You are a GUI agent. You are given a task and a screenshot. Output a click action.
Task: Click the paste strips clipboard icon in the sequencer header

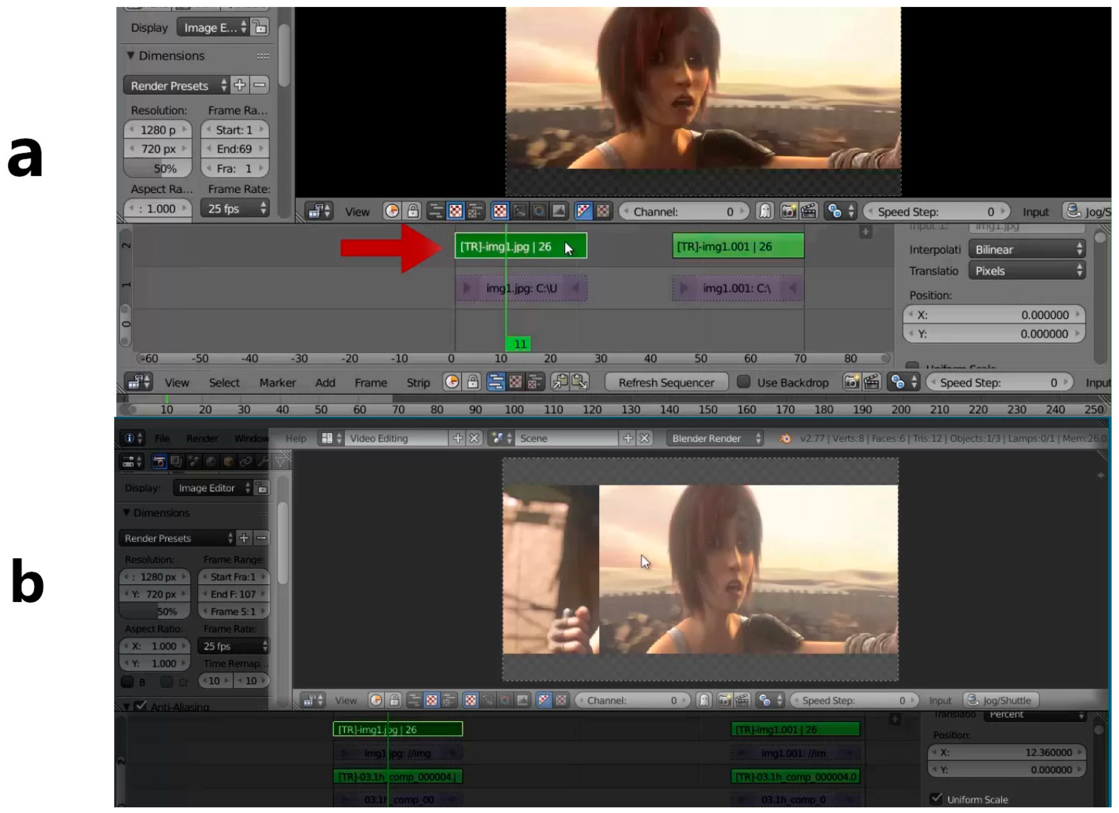pos(580,382)
